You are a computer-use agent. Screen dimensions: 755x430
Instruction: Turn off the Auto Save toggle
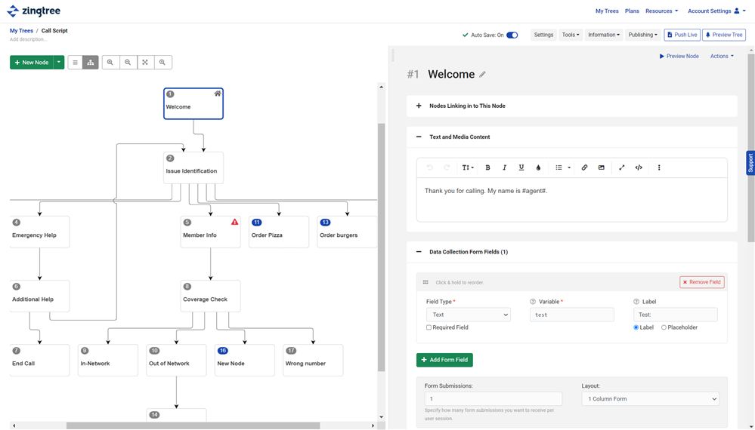click(512, 35)
